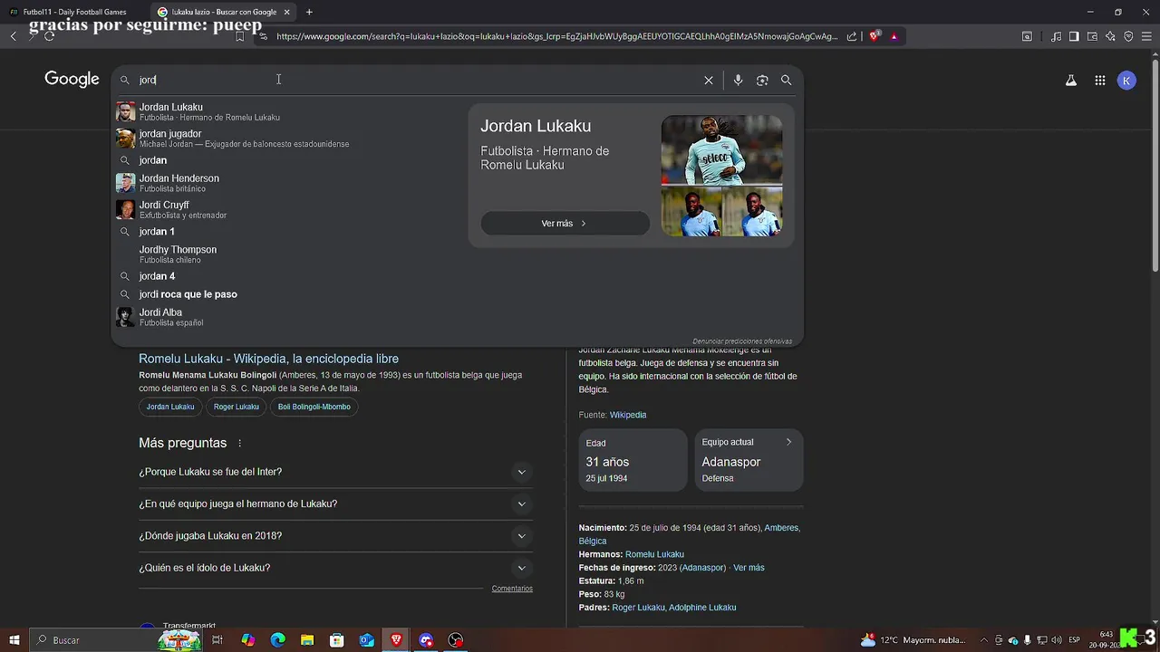Launch Microsoft Edge from taskbar
Image resolution: width=1160 pixels, height=652 pixels.
coord(278,640)
